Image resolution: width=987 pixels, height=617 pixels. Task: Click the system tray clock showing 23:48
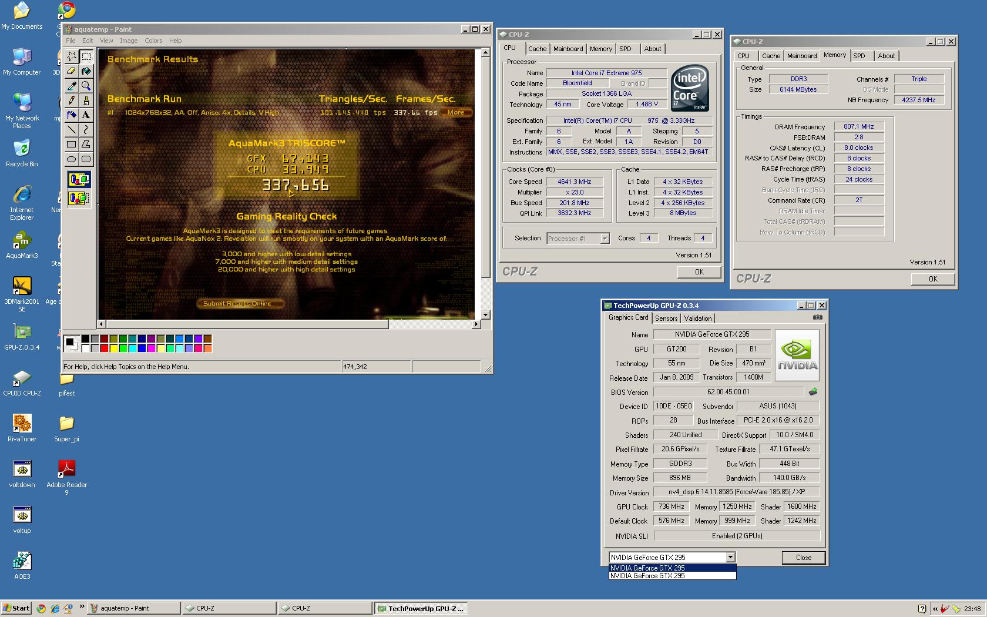pos(972,609)
